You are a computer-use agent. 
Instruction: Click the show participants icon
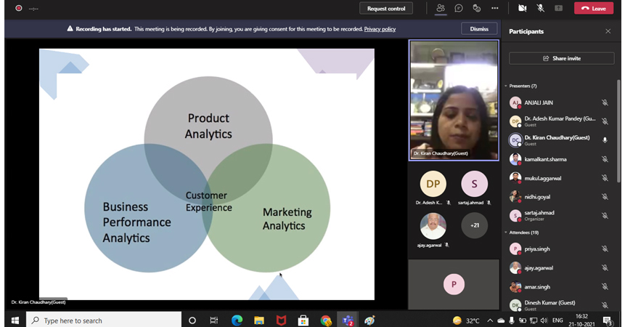click(x=440, y=8)
